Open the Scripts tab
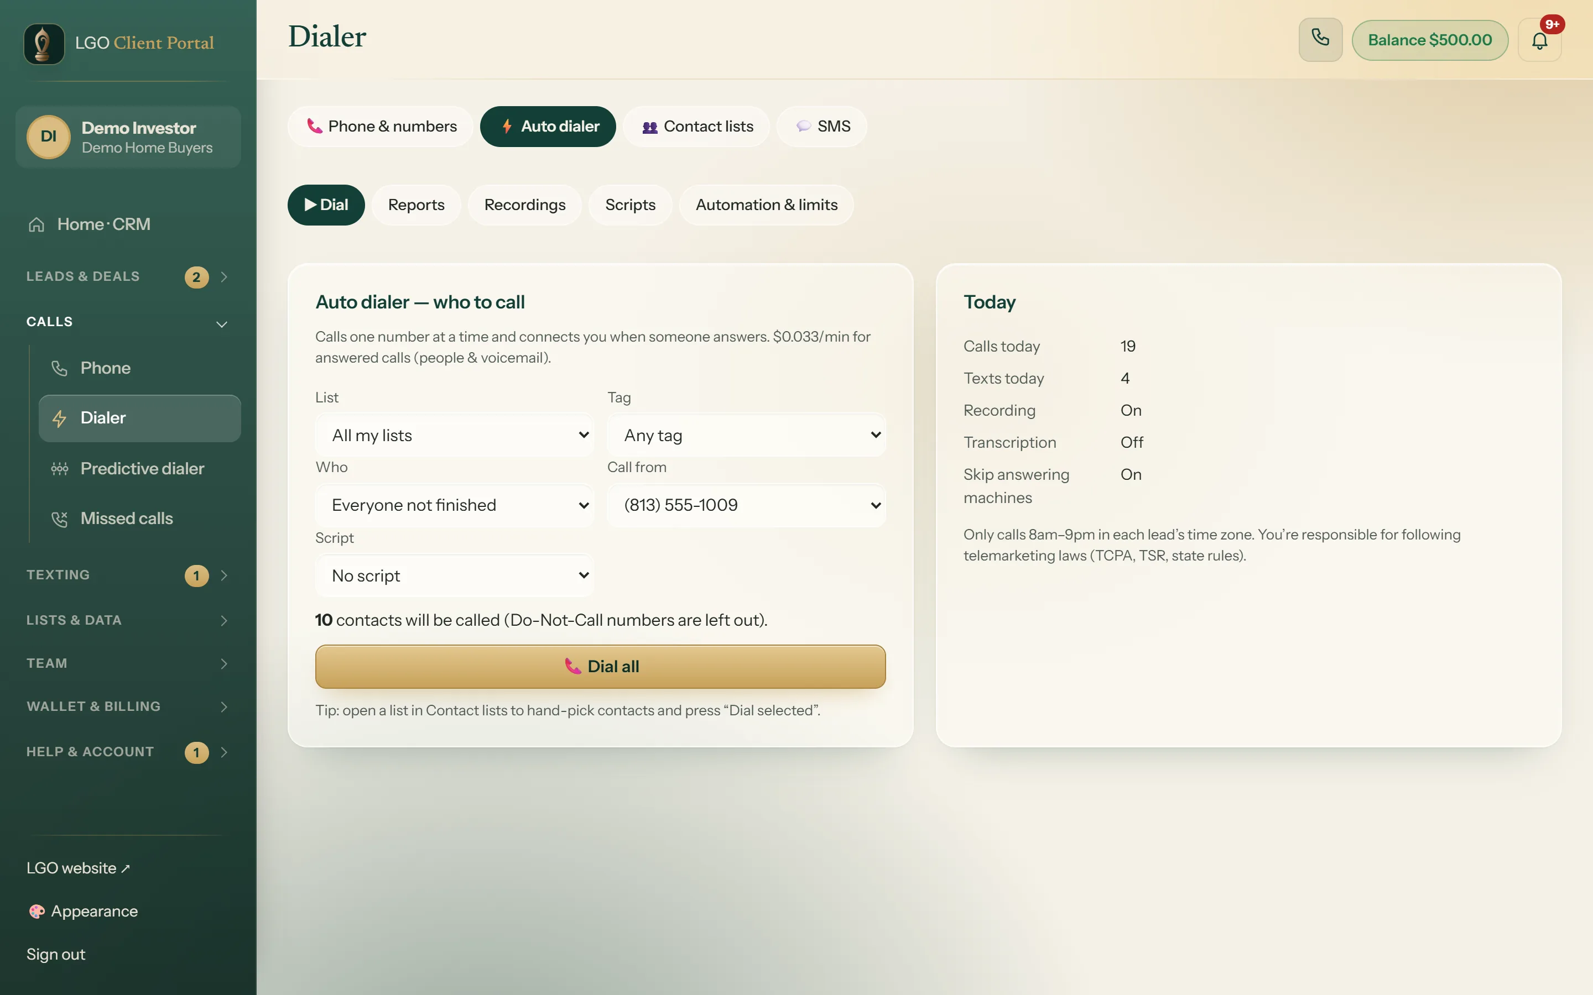 click(x=630, y=205)
